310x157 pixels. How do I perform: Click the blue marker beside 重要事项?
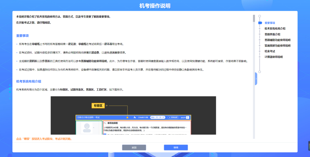coord(260,23)
